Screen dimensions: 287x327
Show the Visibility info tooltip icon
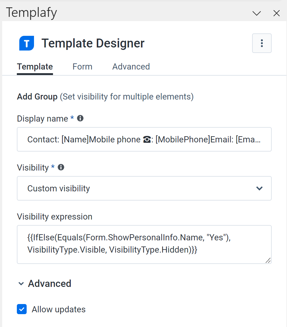click(61, 167)
